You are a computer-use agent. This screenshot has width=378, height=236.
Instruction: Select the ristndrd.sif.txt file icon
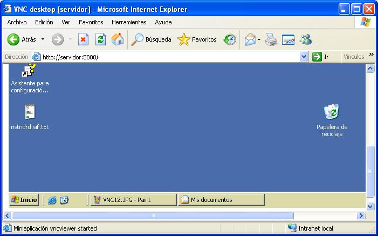point(30,112)
